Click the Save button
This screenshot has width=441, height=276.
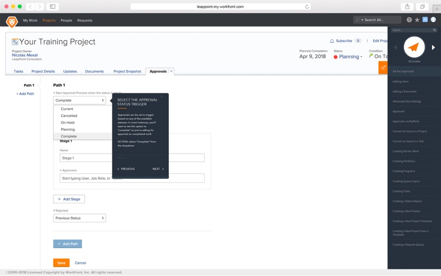tap(61, 263)
